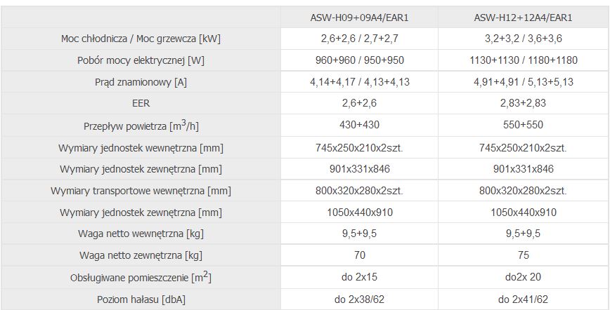Select the Poziom hałasu [dbA] label
The height and width of the screenshot is (310, 610).
click(141, 299)
